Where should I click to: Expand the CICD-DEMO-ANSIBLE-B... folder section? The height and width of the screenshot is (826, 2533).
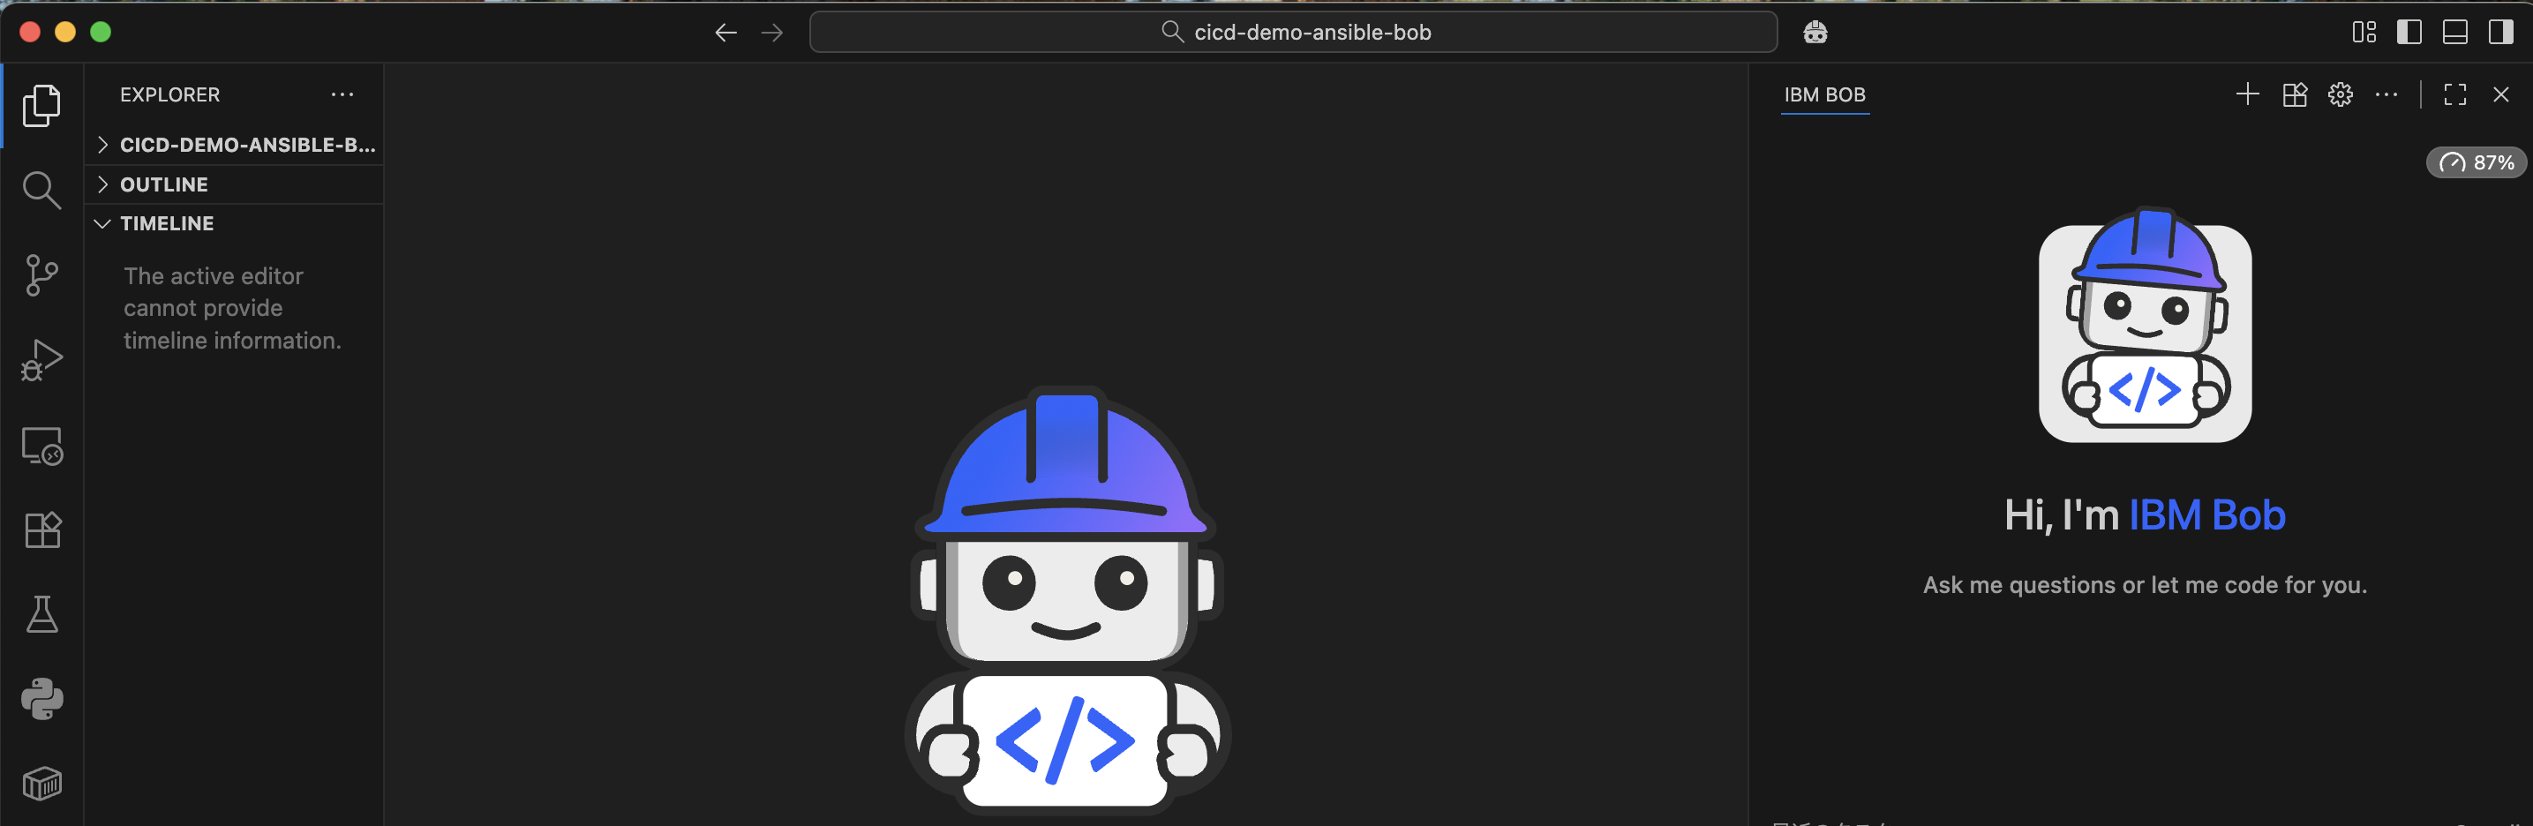tap(233, 145)
